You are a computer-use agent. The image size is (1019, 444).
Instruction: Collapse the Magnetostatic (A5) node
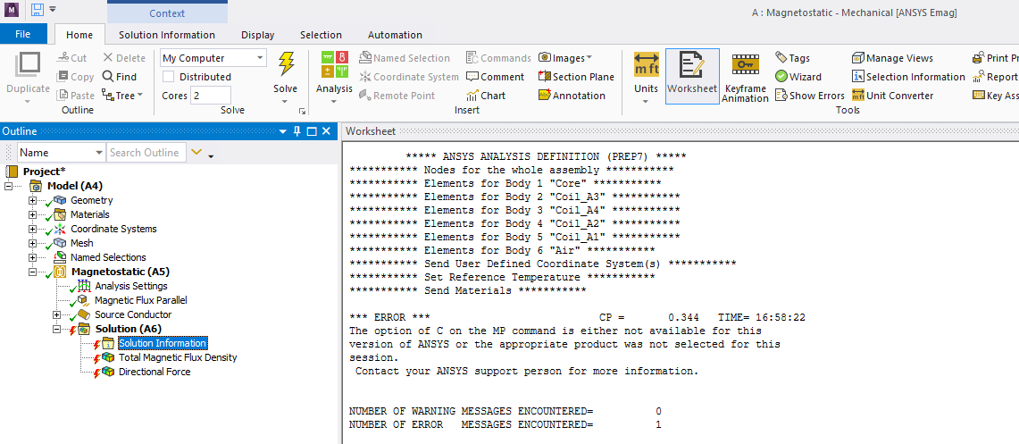click(x=32, y=272)
